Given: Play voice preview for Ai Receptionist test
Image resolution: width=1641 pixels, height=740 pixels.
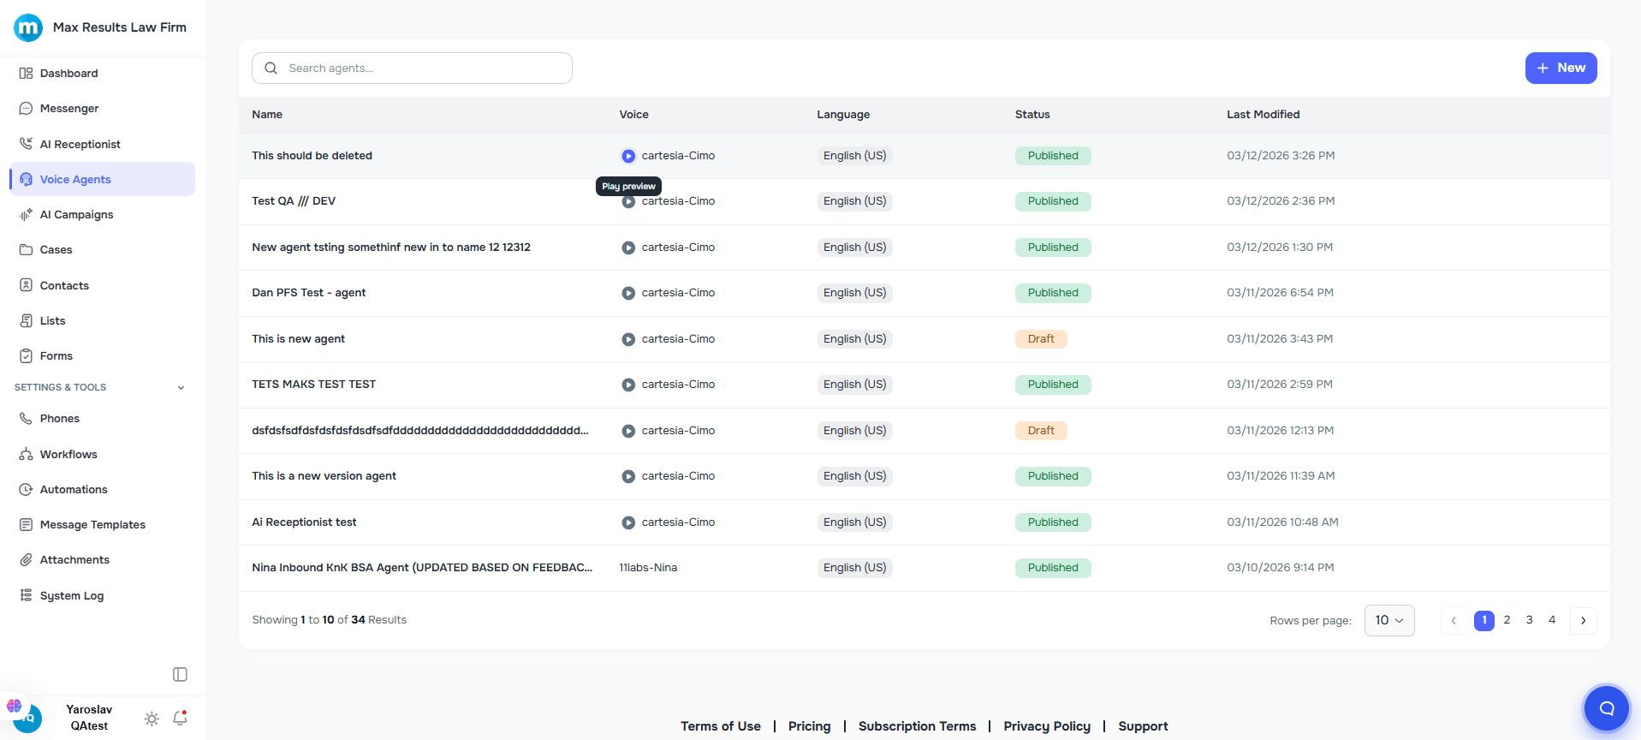Looking at the screenshot, I should coord(628,522).
